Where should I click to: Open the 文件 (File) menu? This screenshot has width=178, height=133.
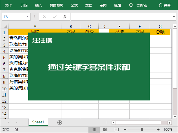(x=9, y=5)
